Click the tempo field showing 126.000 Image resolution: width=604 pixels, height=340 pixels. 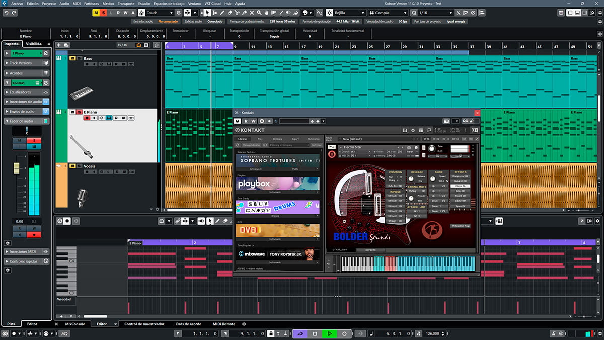432,334
